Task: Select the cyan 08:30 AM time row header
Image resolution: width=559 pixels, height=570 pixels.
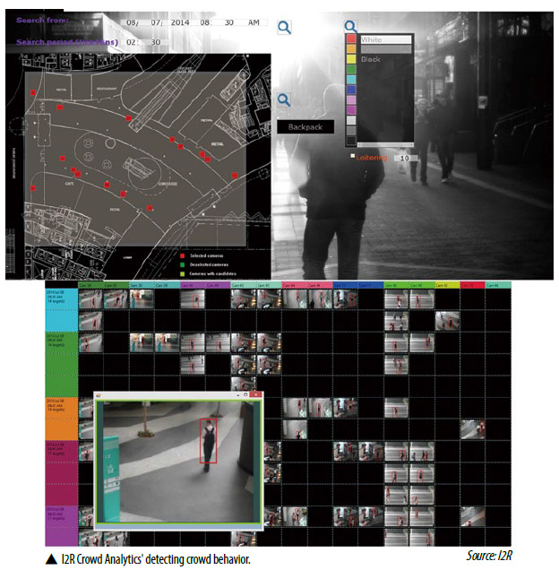Action: [62, 310]
